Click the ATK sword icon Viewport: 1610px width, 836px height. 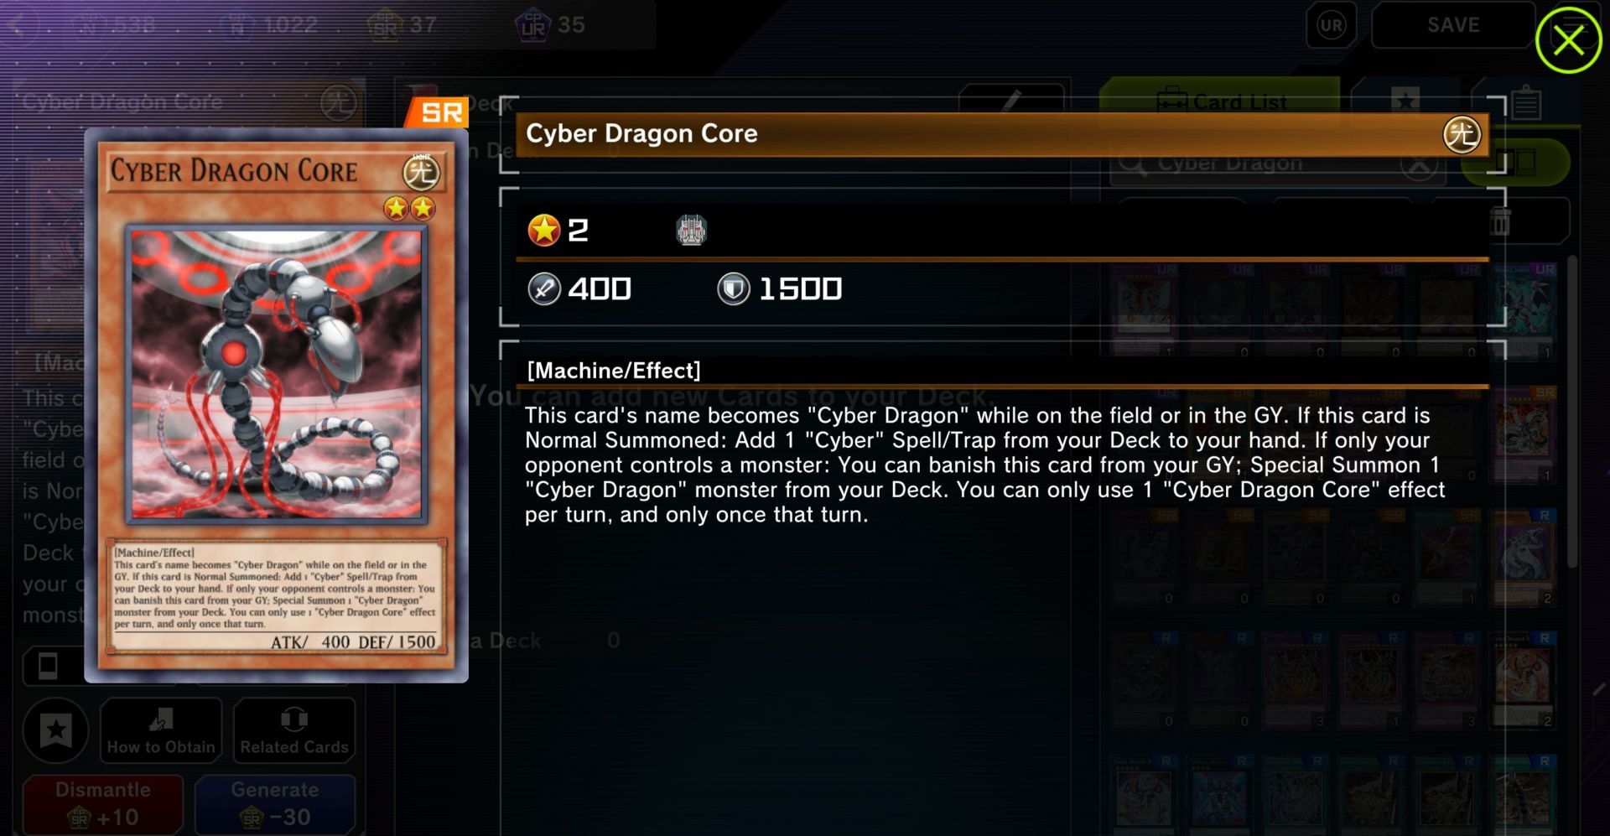[543, 289]
